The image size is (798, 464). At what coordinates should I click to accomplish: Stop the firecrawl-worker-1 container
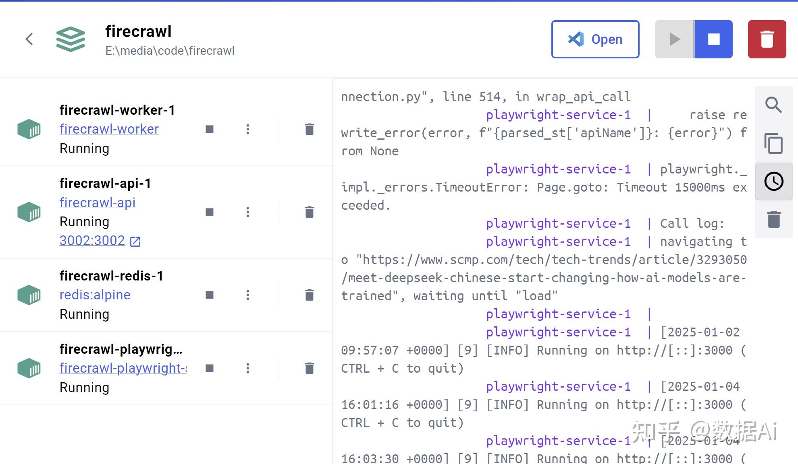209,129
